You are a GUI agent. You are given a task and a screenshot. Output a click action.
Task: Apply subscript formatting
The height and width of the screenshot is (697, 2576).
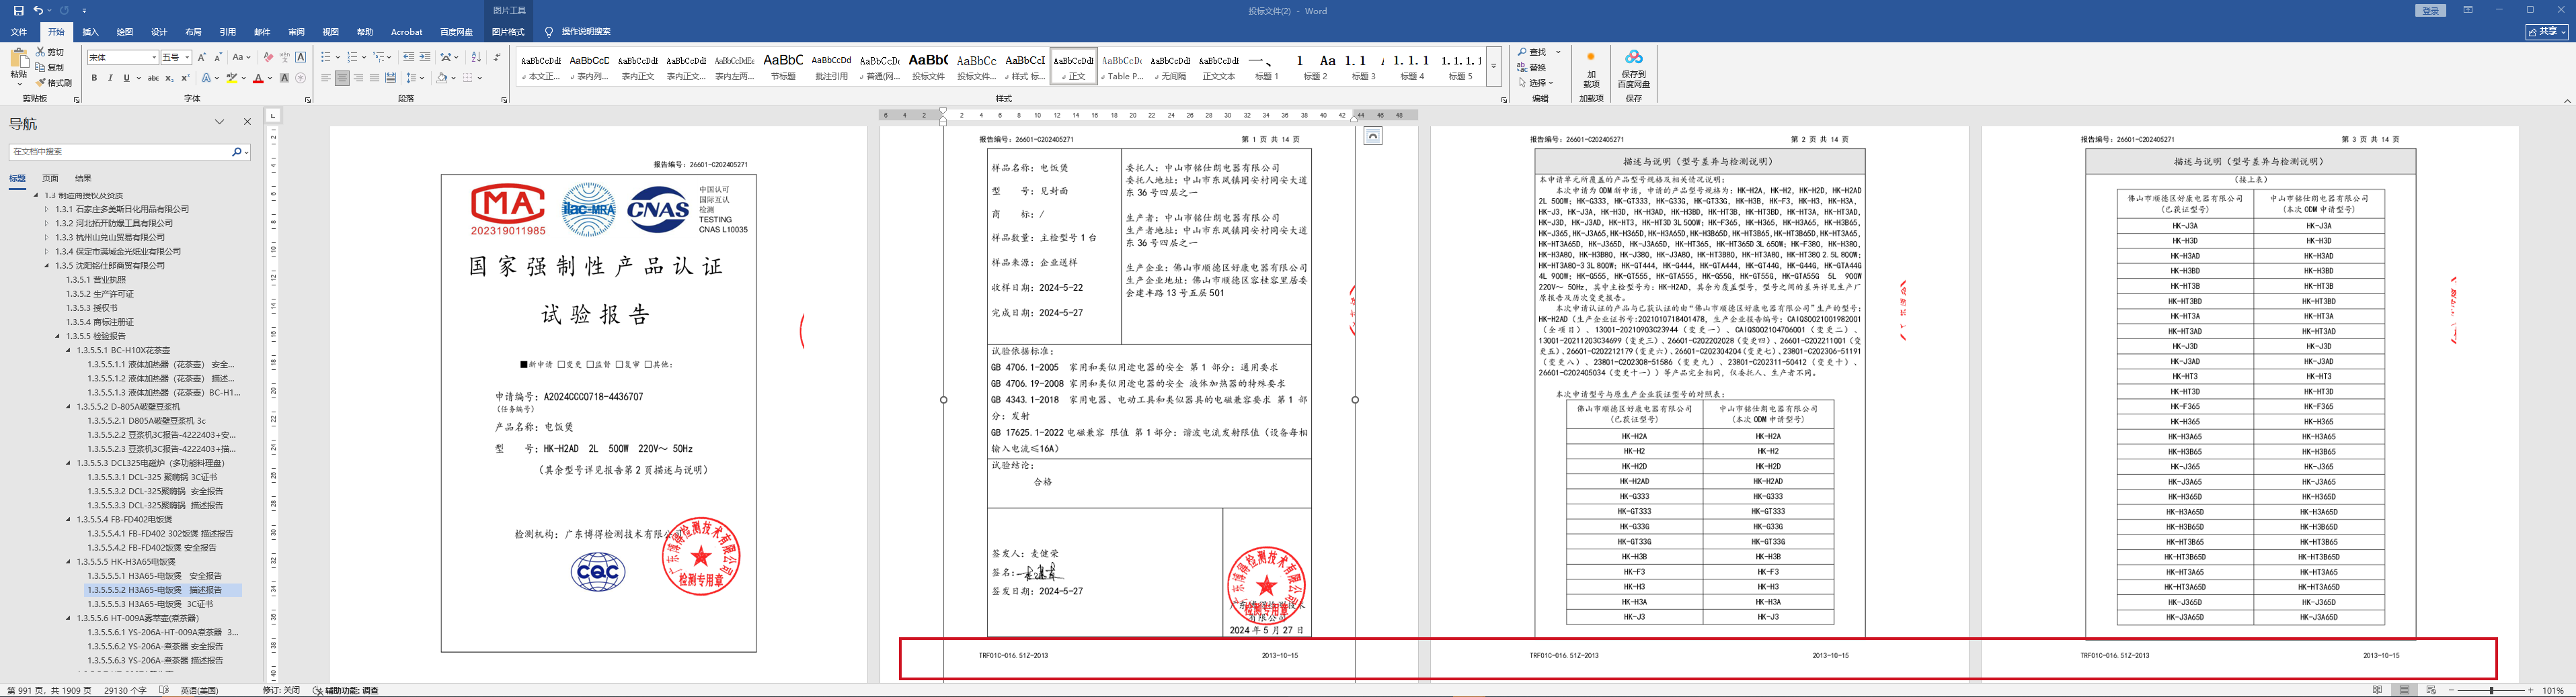[170, 78]
